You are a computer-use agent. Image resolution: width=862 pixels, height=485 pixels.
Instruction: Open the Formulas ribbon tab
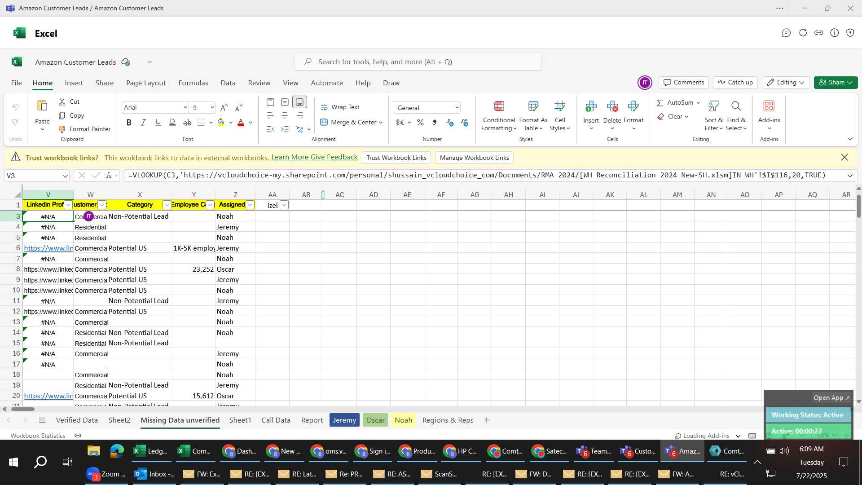[x=193, y=83]
